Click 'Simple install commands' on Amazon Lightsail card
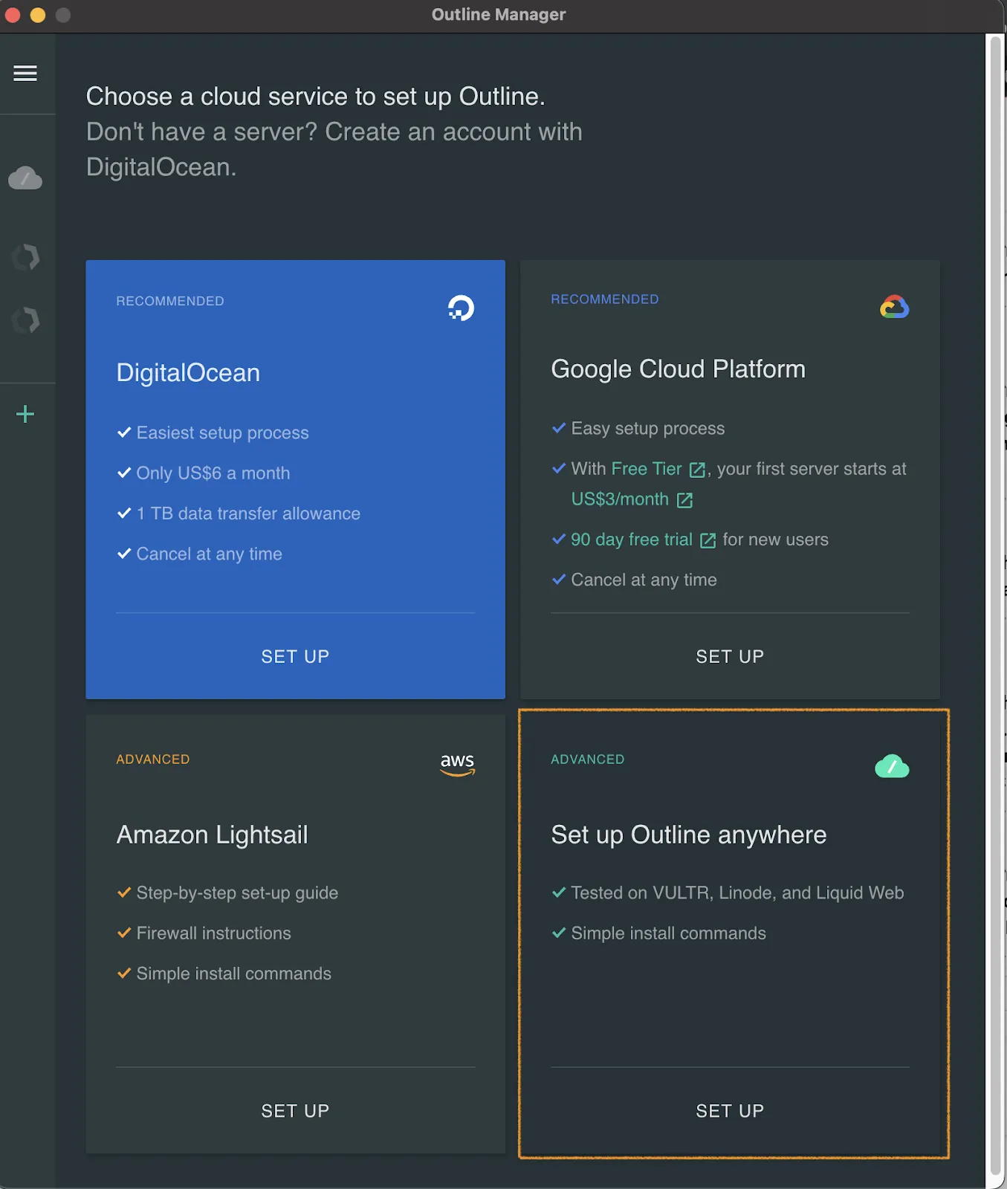Image resolution: width=1007 pixels, height=1189 pixels. (x=233, y=973)
